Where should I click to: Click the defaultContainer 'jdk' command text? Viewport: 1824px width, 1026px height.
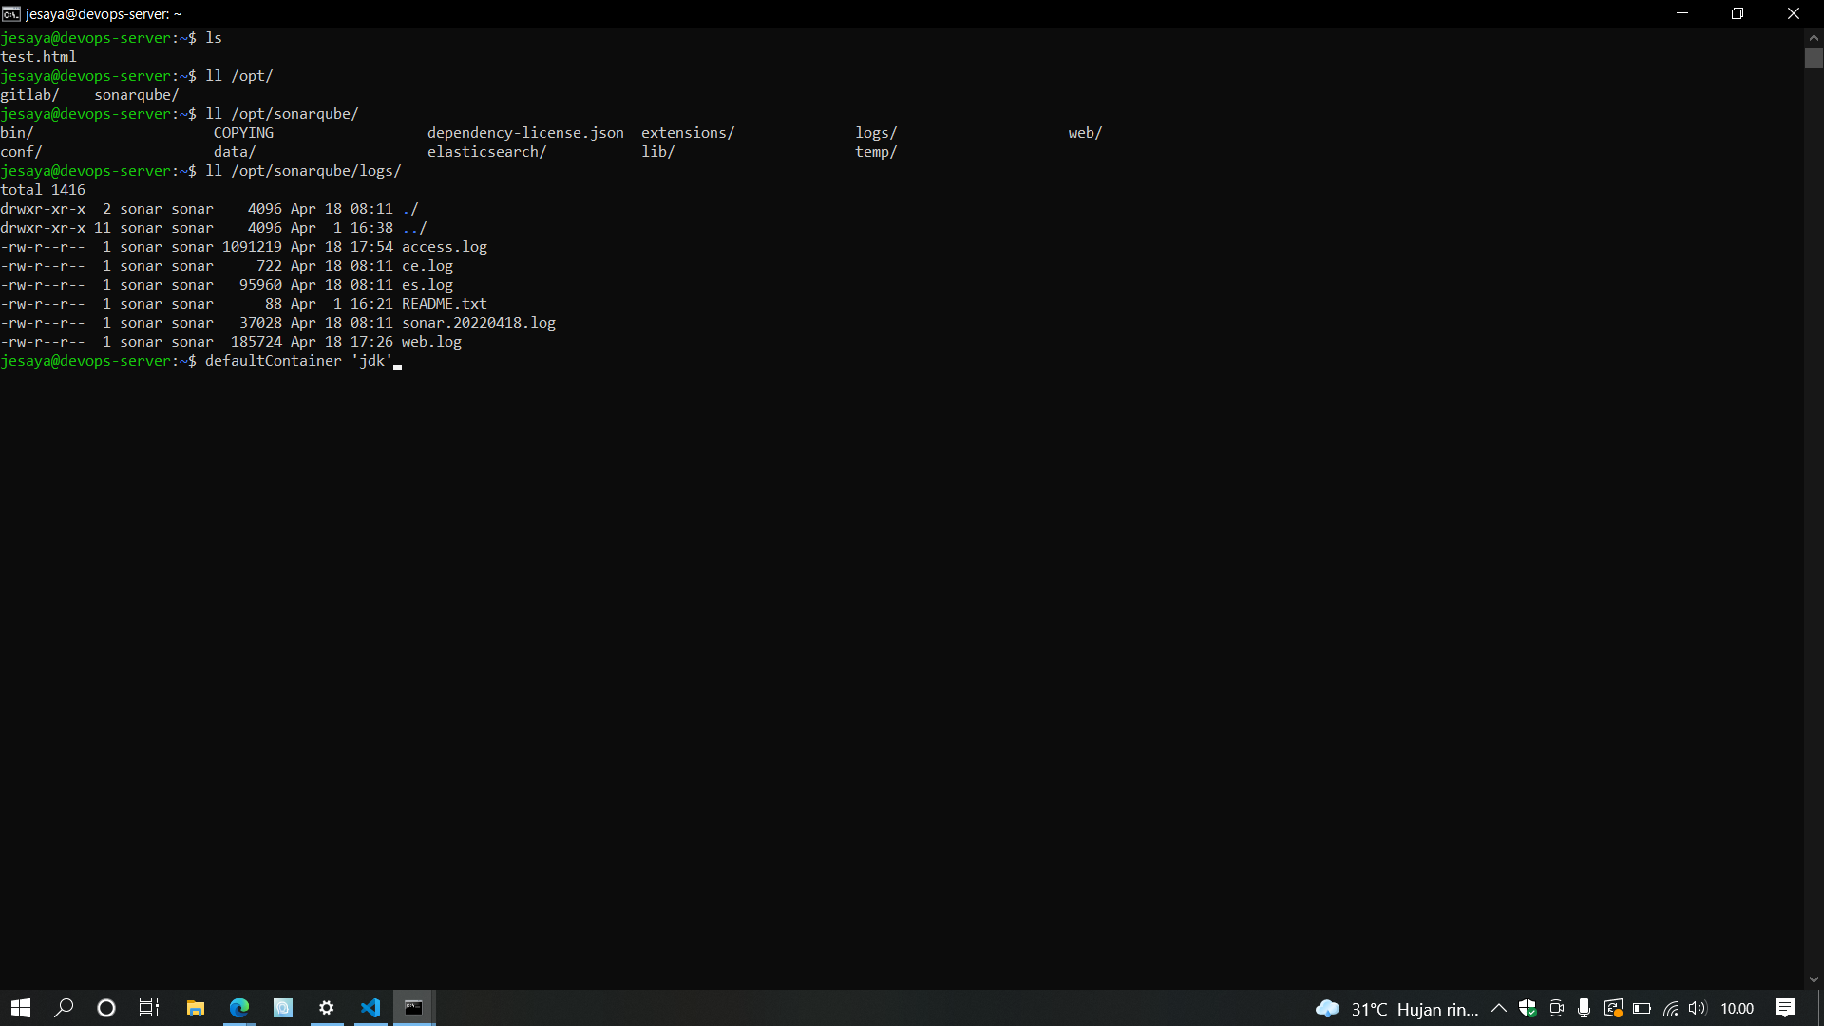point(299,361)
